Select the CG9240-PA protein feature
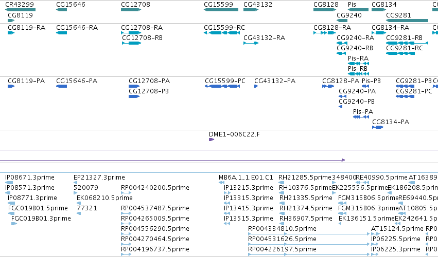The width and height of the screenshot is (438, 257). pyautogui.click(x=342, y=96)
